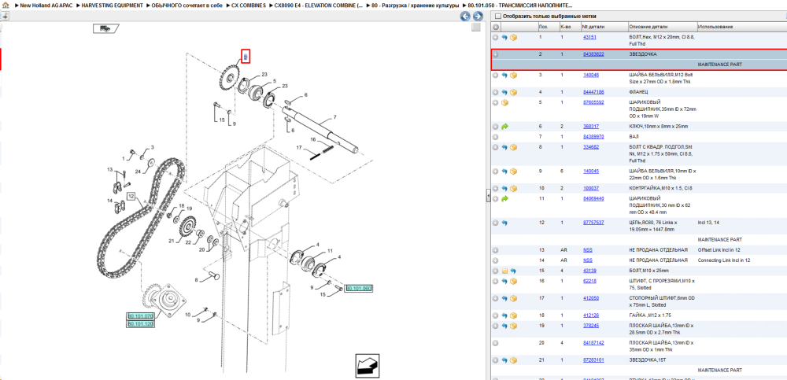Select callout 11 bearing in diagram
Image resolution: width=787 pixels, height=380 pixels.
tap(330, 250)
